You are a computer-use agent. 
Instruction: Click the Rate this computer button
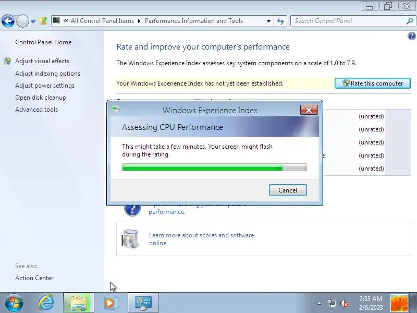(373, 83)
